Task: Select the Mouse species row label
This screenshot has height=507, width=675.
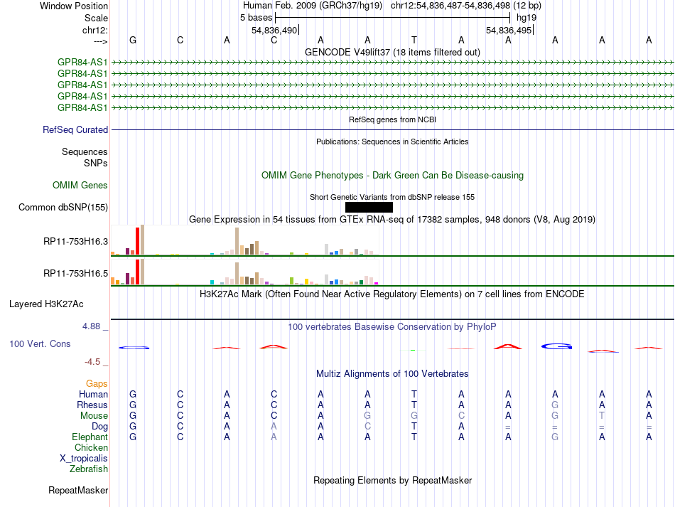Action: [x=94, y=416]
